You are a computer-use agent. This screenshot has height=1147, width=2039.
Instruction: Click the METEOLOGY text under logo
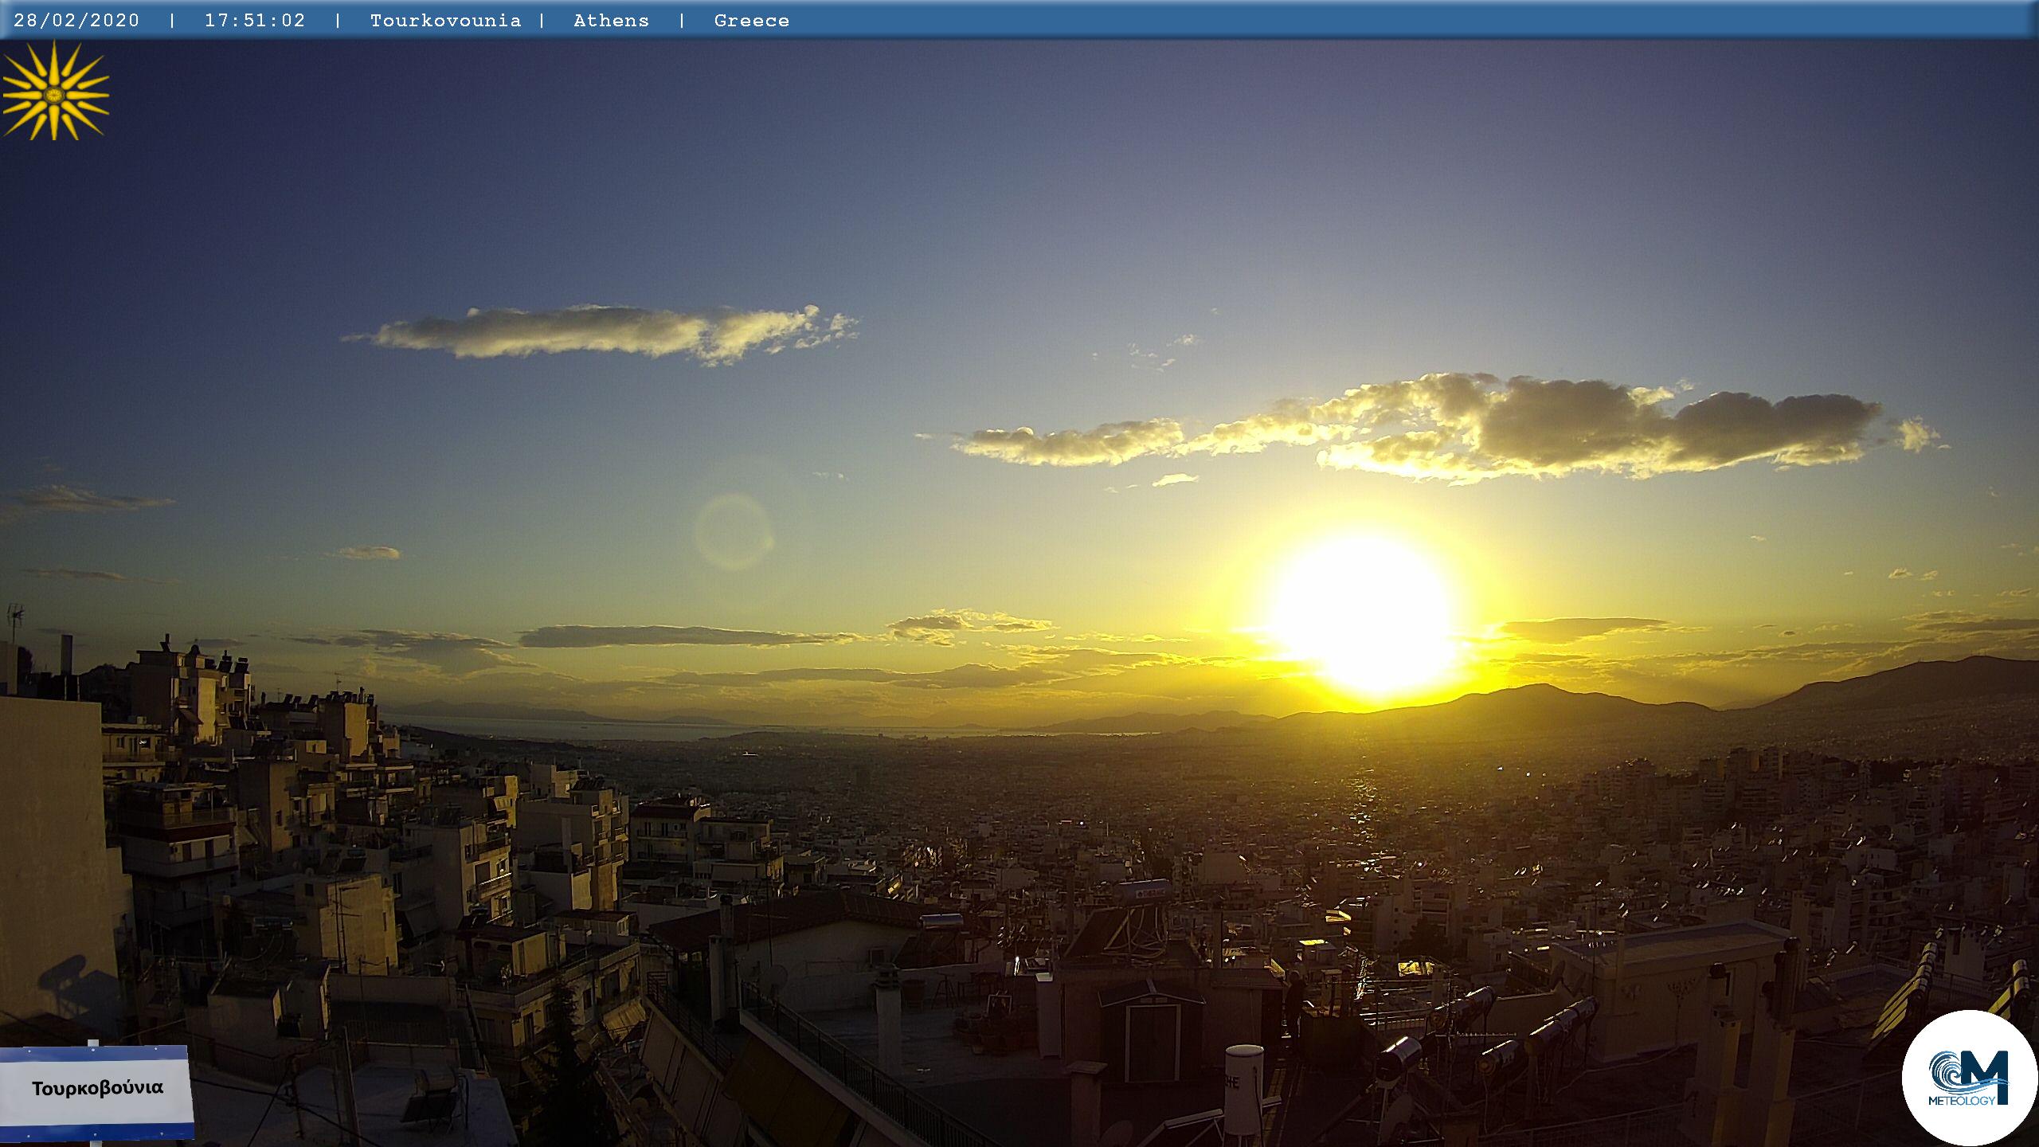[x=1962, y=1100]
